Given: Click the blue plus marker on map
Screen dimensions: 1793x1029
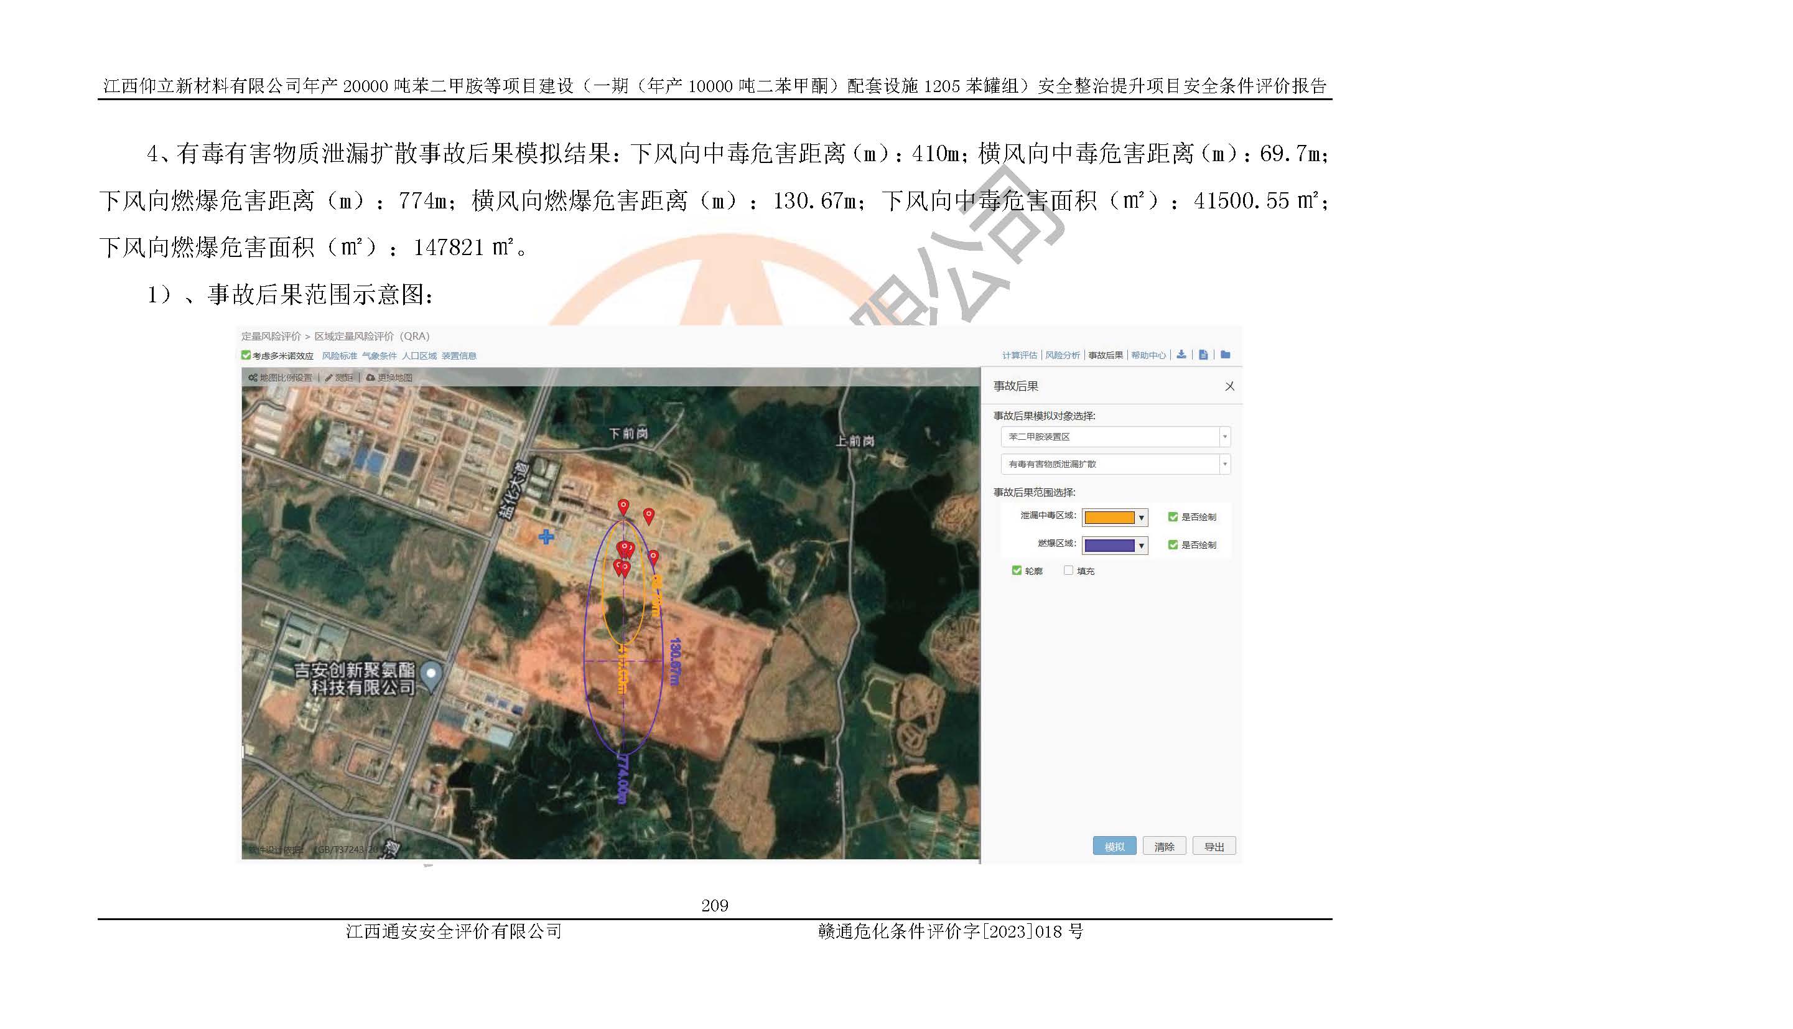Looking at the screenshot, I should tap(546, 537).
